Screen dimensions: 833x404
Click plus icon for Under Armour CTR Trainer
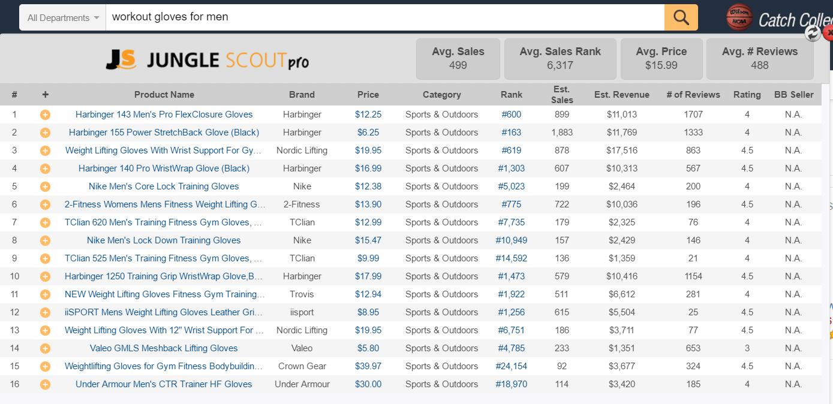[x=45, y=384]
